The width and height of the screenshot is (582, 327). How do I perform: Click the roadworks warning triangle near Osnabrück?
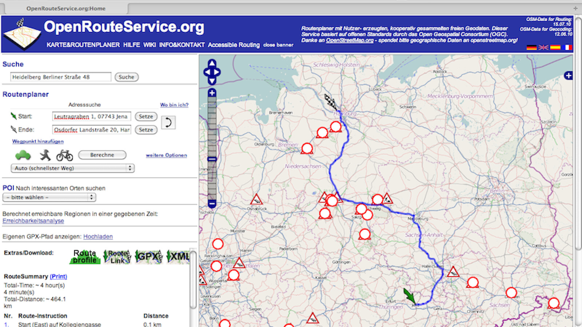tap(256, 199)
